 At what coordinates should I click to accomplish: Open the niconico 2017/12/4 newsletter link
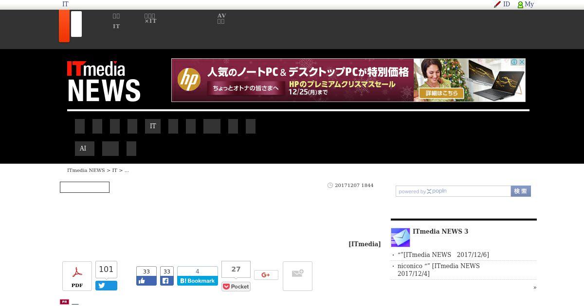point(439,270)
